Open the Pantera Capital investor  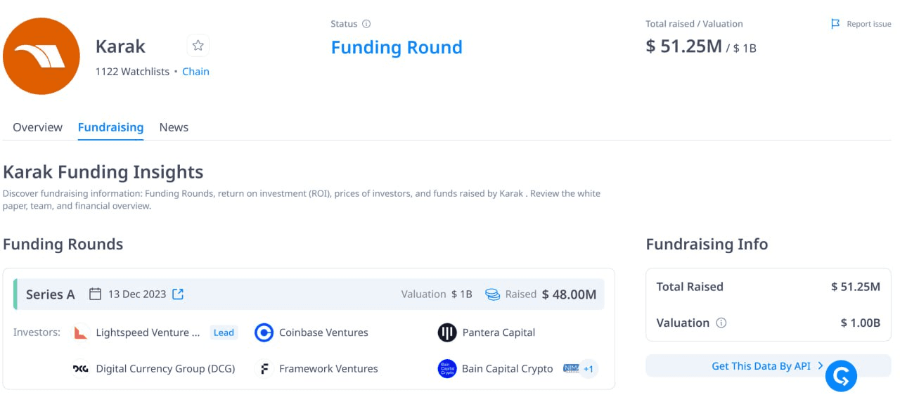[x=487, y=332]
